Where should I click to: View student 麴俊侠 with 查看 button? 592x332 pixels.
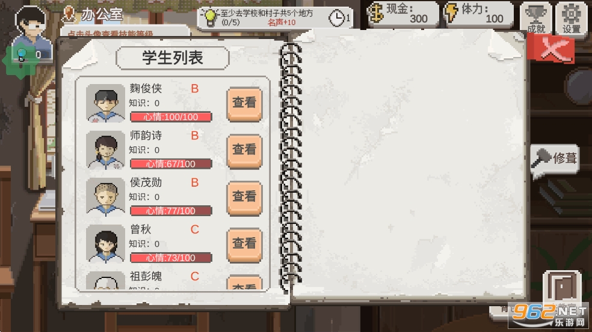pyautogui.click(x=244, y=103)
